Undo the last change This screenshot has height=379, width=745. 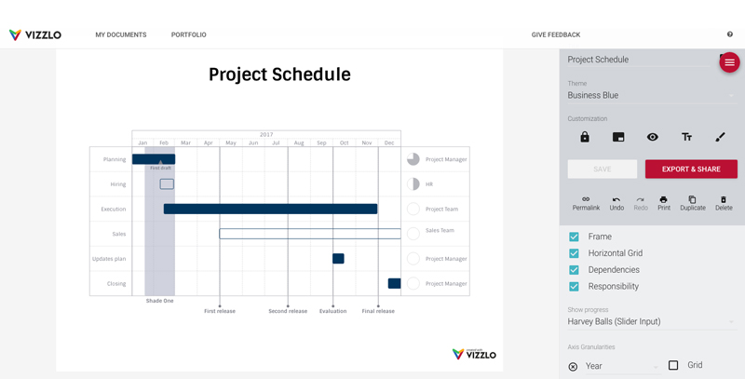pyautogui.click(x=616, y=203)
